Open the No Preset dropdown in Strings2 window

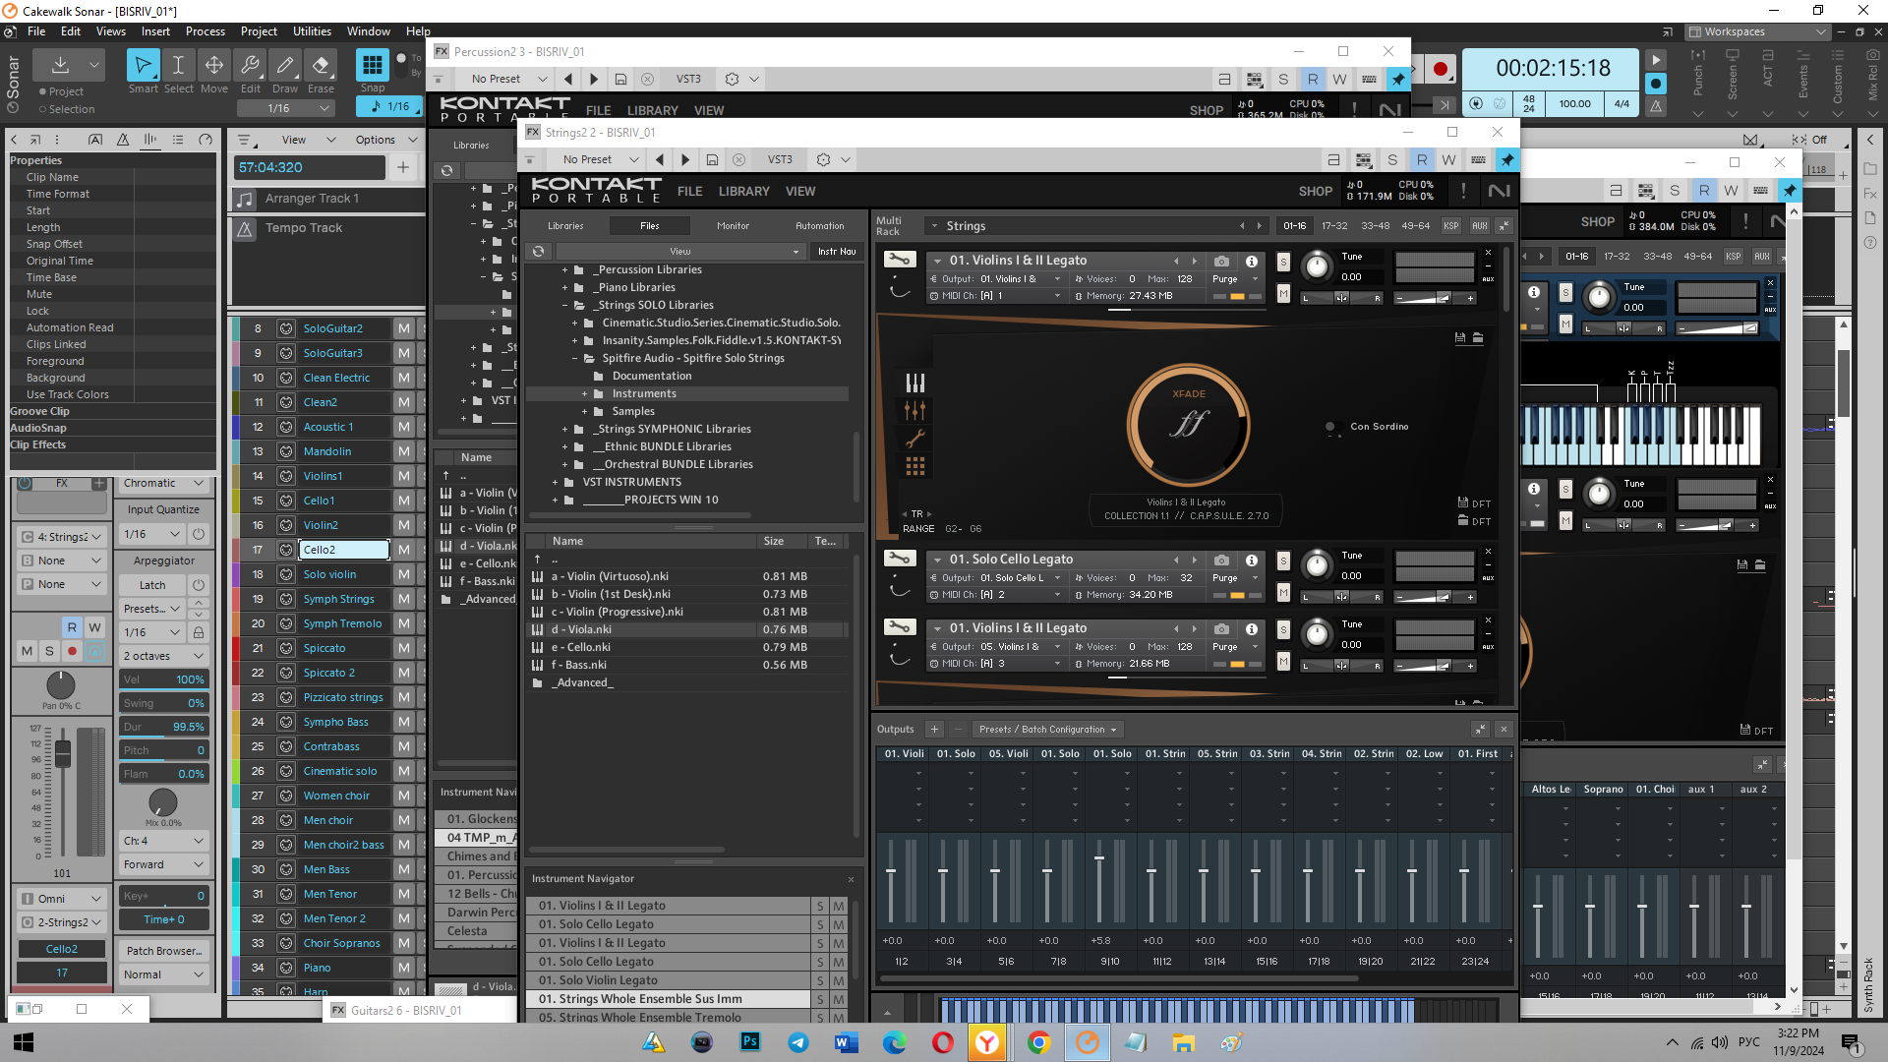coord(600,159)
